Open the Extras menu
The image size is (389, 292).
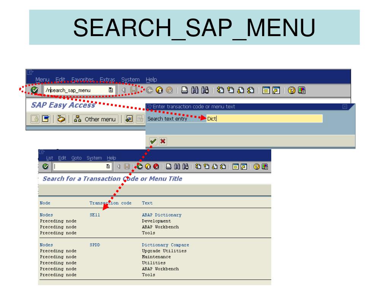point(108,79)
